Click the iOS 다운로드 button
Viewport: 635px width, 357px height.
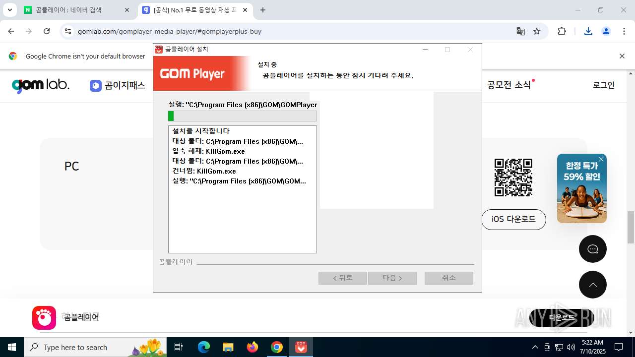pyautogui.click(x=513, y=219)
